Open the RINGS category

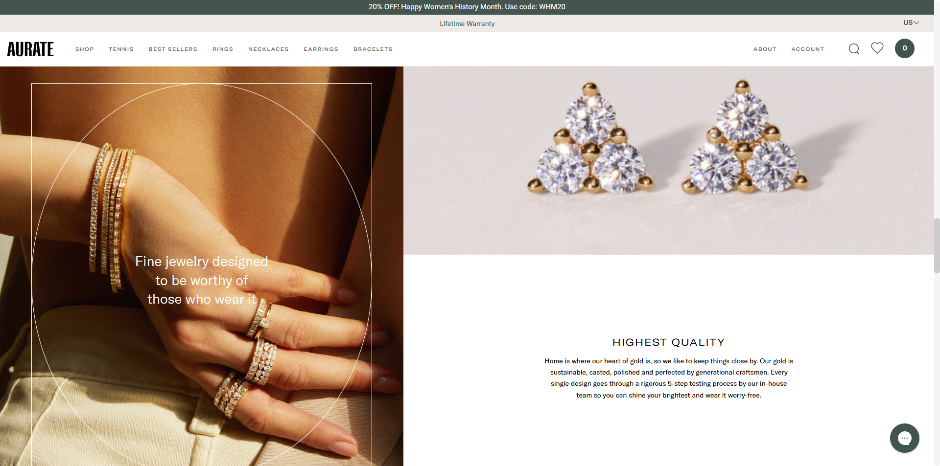click(x=223, y=49)
